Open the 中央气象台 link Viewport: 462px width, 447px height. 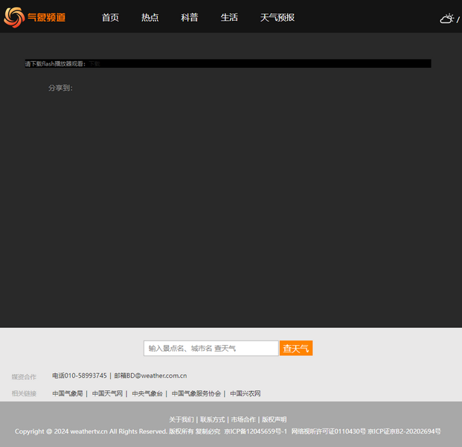[x=147, y=393]
